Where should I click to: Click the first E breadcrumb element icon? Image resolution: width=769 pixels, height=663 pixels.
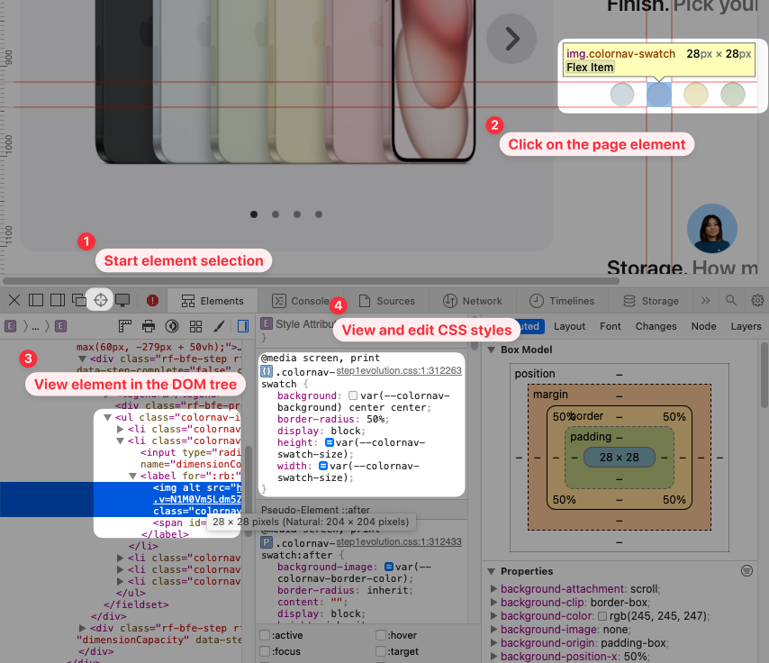10,326
